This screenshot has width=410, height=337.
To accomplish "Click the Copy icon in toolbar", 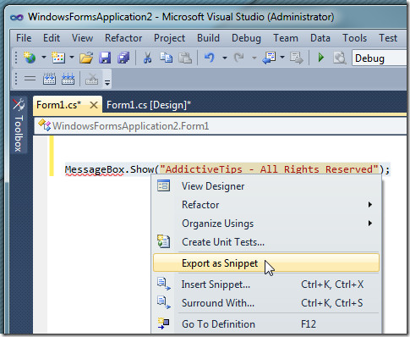I will (x=167, y=58).
